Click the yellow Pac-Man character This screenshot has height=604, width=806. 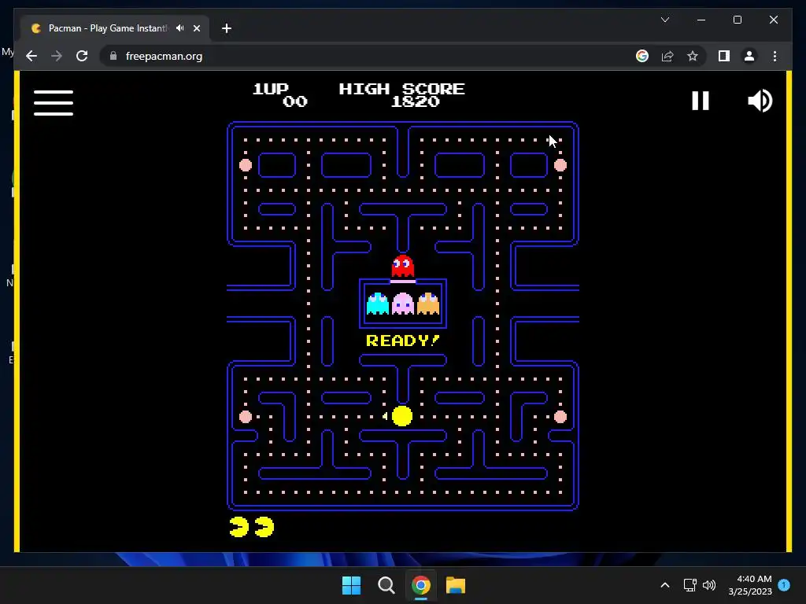402,416
